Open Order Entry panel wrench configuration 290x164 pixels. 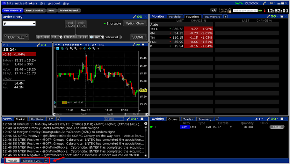click(134, 17)
